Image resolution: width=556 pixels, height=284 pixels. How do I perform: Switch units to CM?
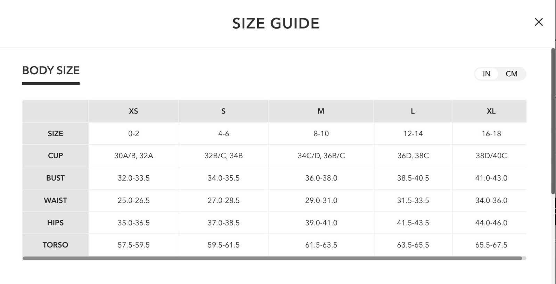pos(511,74)
